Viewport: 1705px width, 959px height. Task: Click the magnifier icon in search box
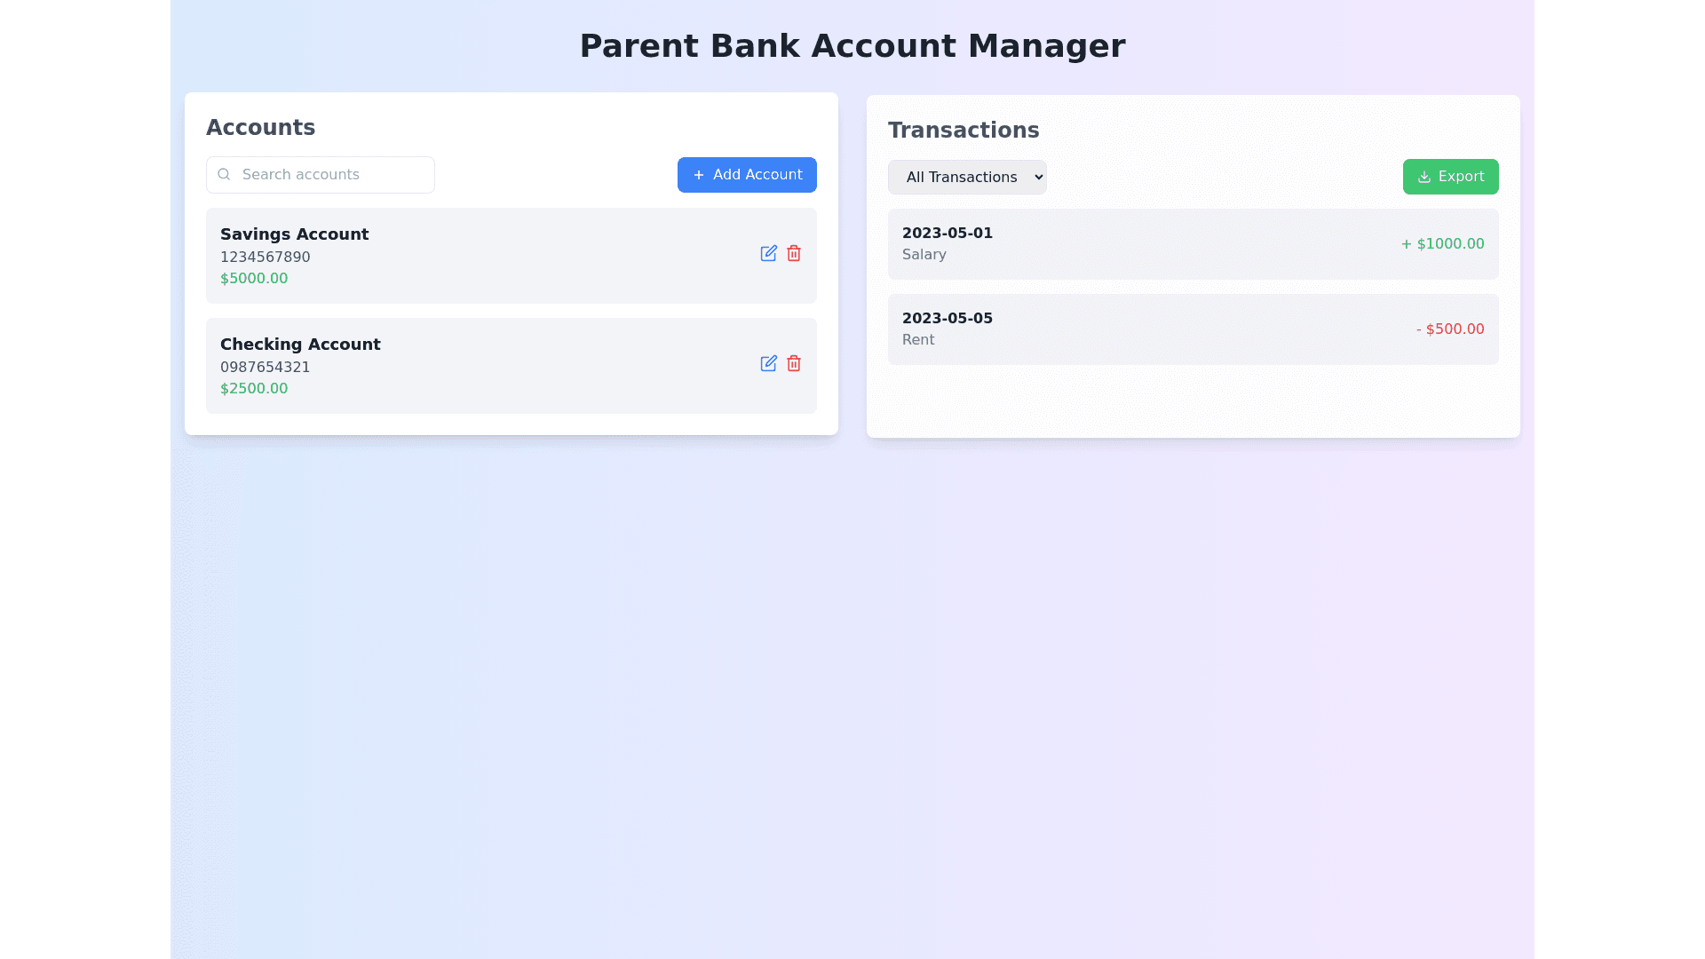[x=224, y=175]
